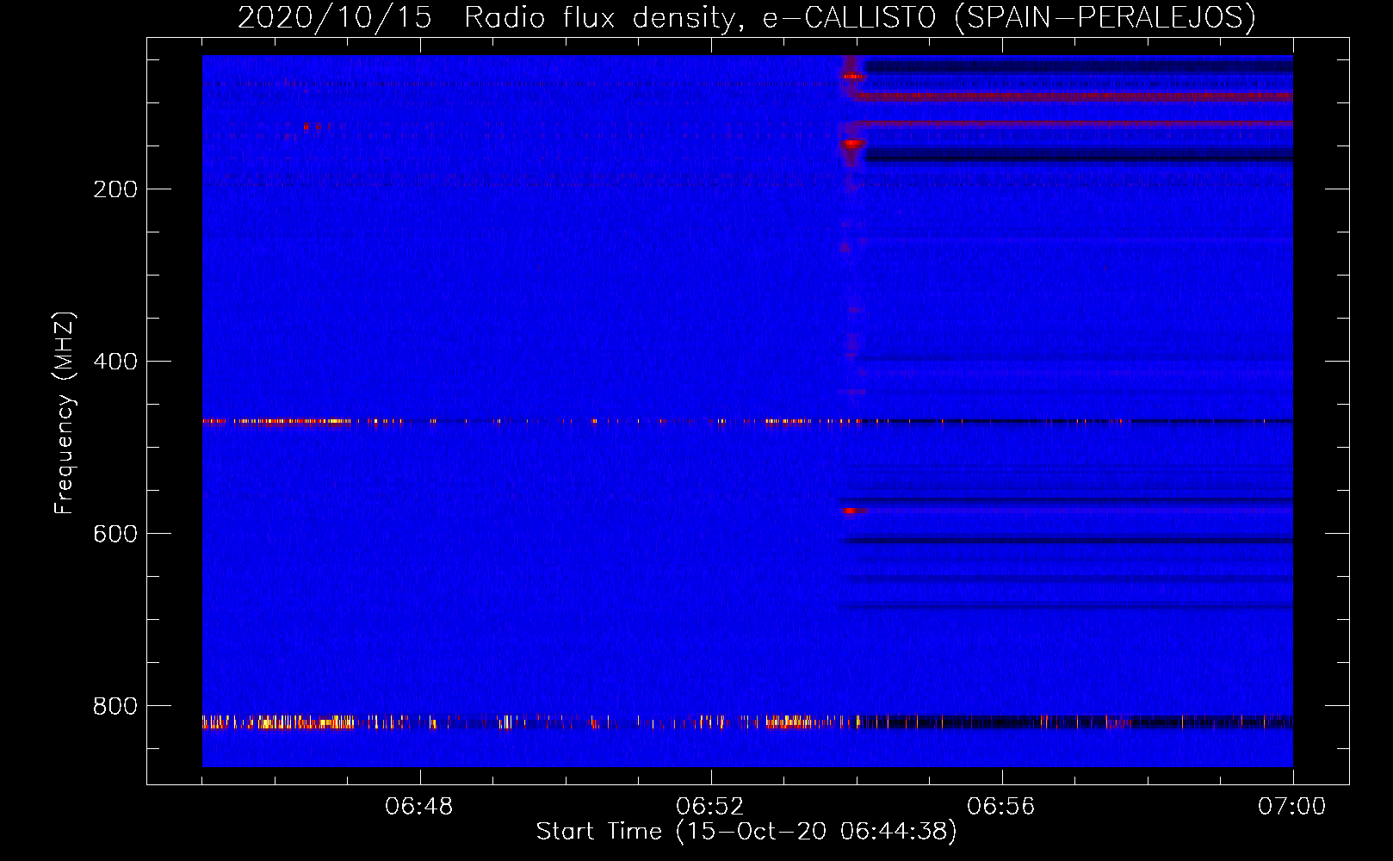
Task: Click the 06:48 time tick label
Action: pyautogui.click(x=419, y=807)
